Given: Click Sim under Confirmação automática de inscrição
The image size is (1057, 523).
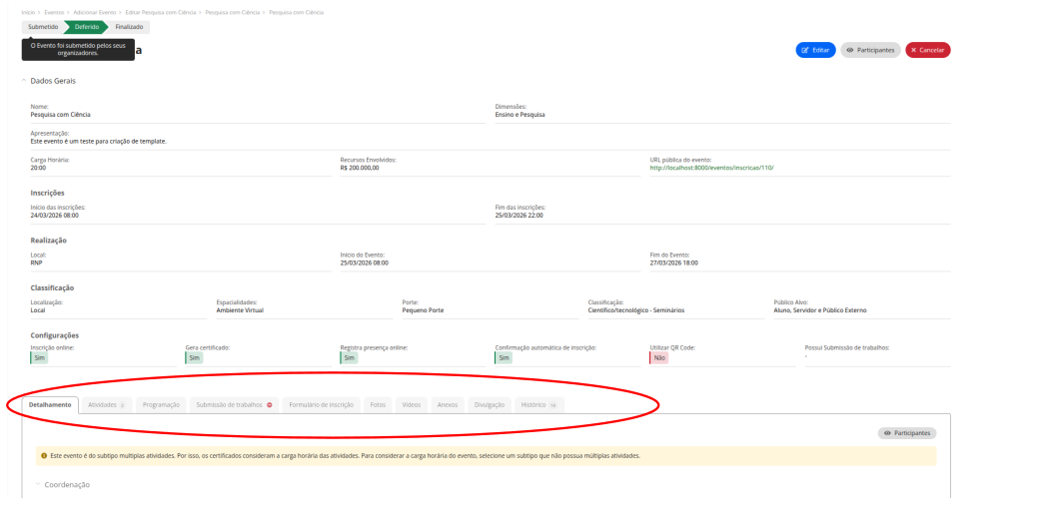Looking at the screenshot, I should click(x=504, y=358).
